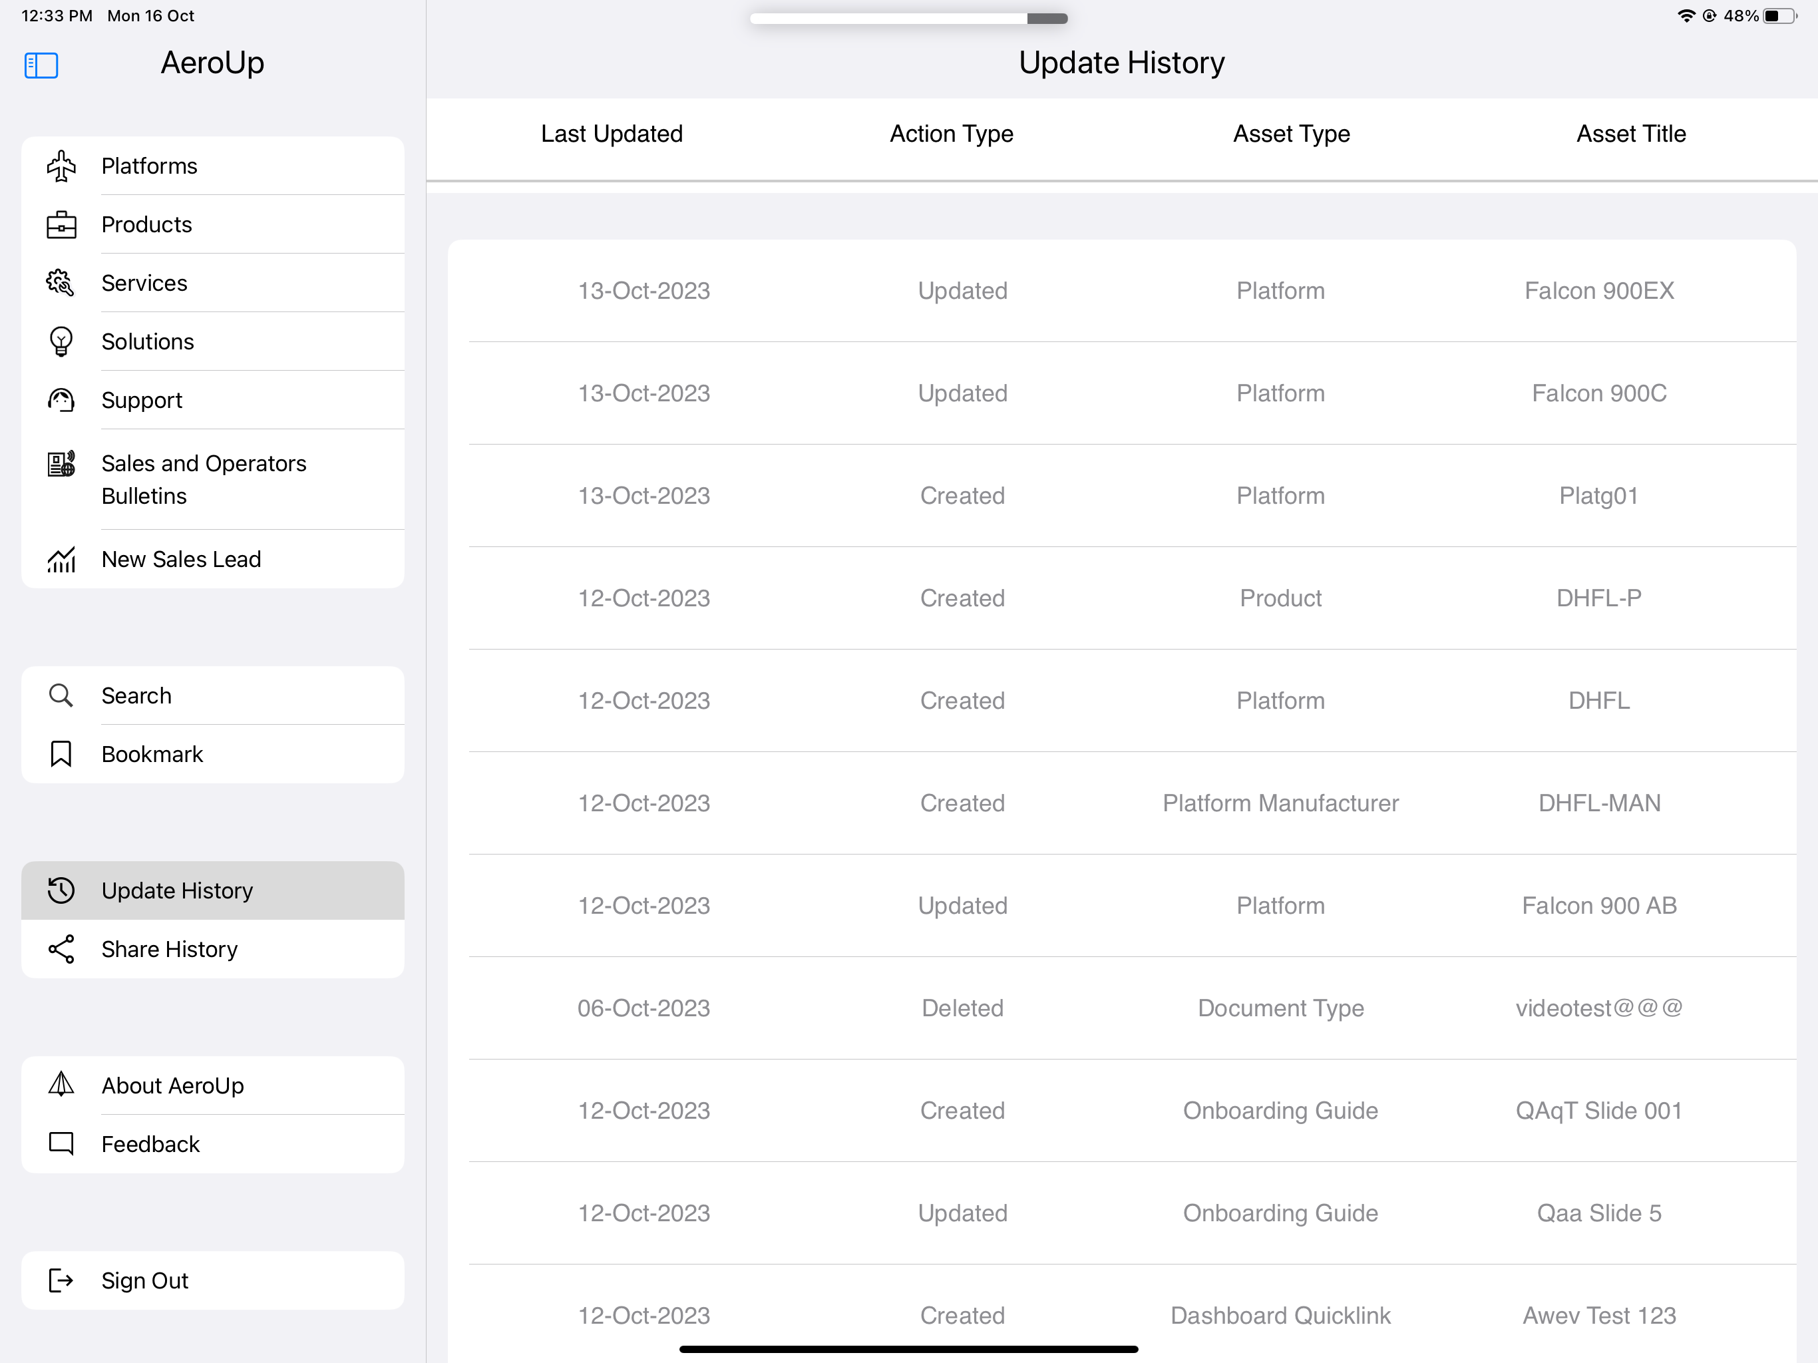Viewport: 1818px width, 1363px height.
Task: Click the Services gear icon
Action: [x=61, y=283]
